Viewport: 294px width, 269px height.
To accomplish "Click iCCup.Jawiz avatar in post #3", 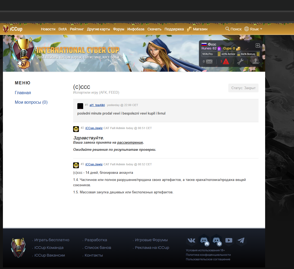I will 76,165.
